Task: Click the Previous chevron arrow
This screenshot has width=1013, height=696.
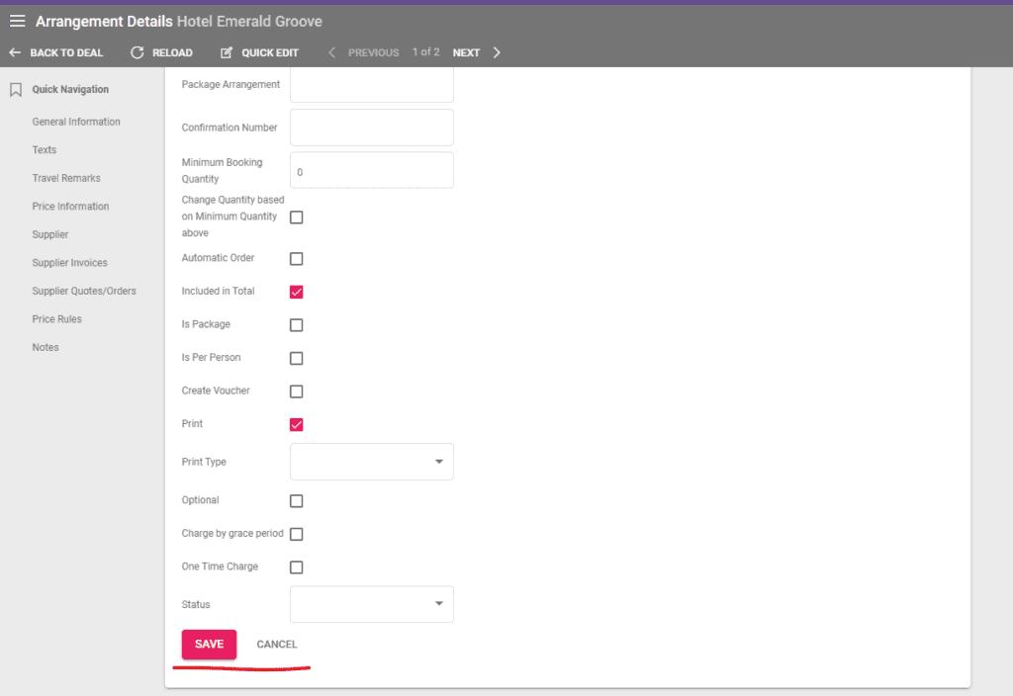Action: [331, 52]
